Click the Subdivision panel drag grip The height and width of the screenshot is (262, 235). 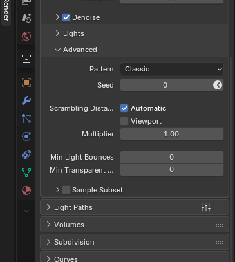(x=220, y=243)
